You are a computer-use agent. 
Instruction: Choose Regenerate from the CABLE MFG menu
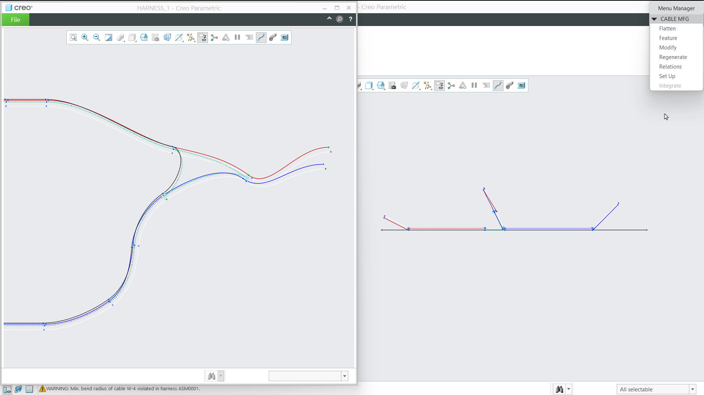click(673, 57)
